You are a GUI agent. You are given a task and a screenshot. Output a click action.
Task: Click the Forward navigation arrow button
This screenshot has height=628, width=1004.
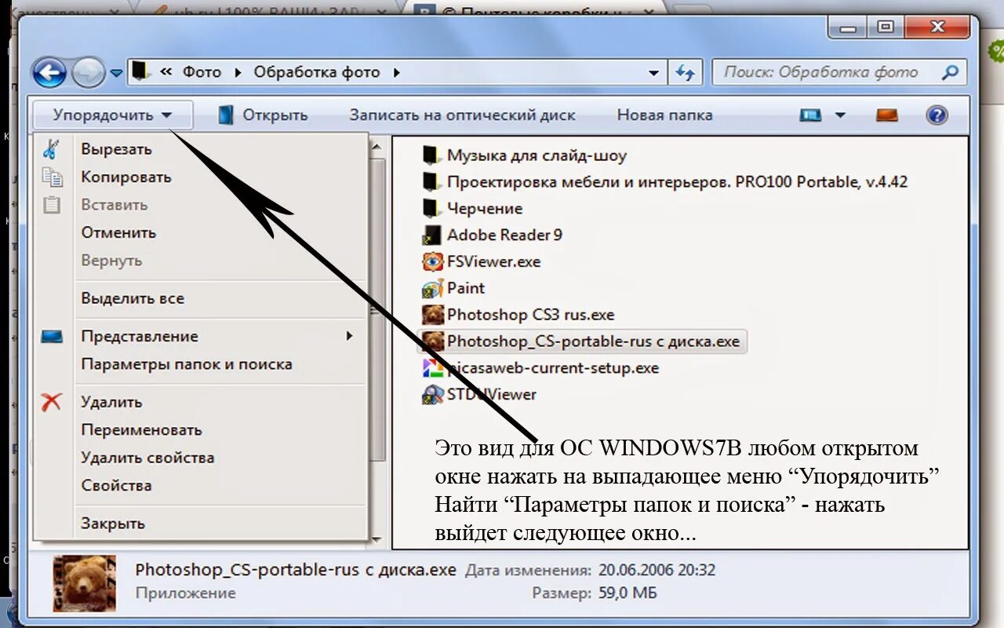[x=88, y=73]
